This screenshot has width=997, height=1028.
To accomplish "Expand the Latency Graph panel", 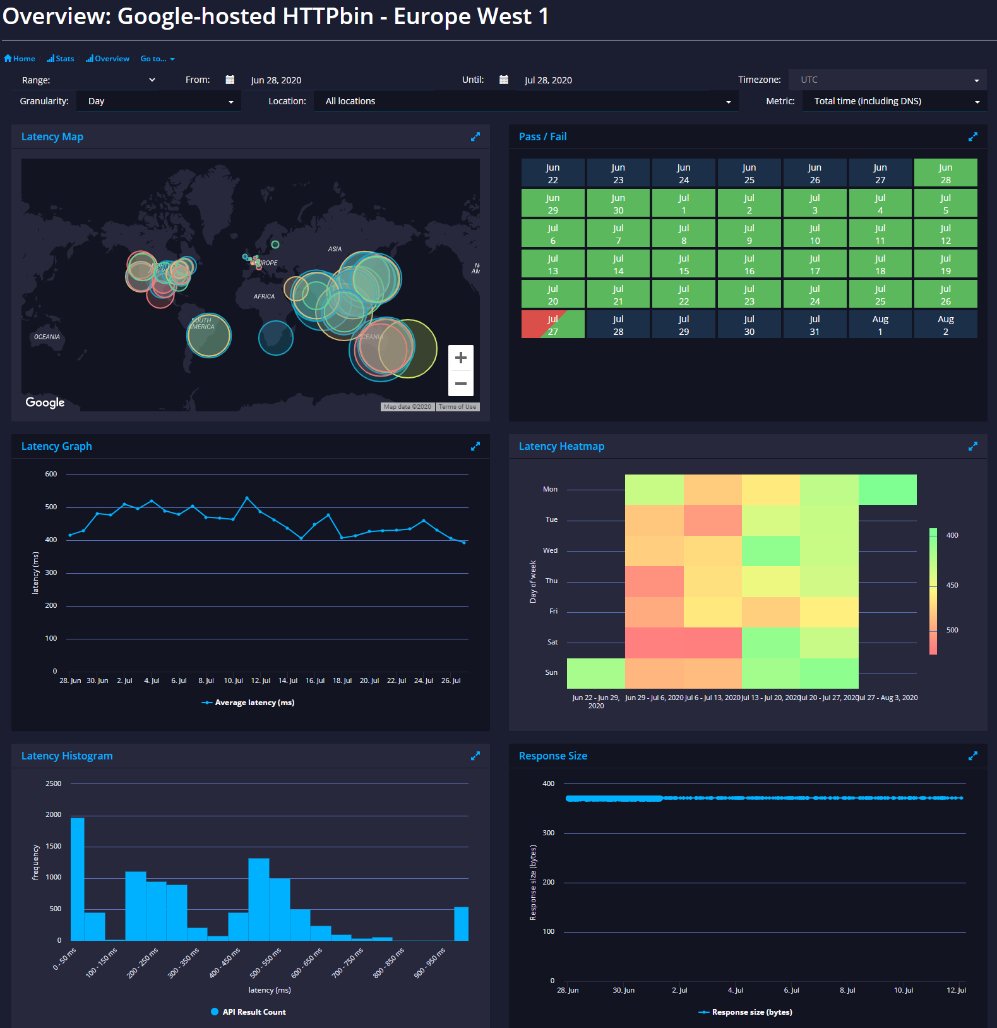I will pyautogui.click(x=475, y=446).
